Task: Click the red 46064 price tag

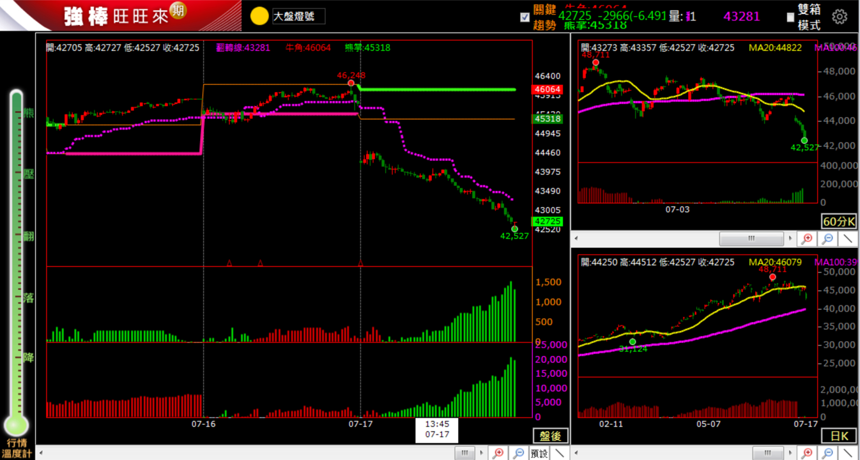Action: [x=548, y=89]
